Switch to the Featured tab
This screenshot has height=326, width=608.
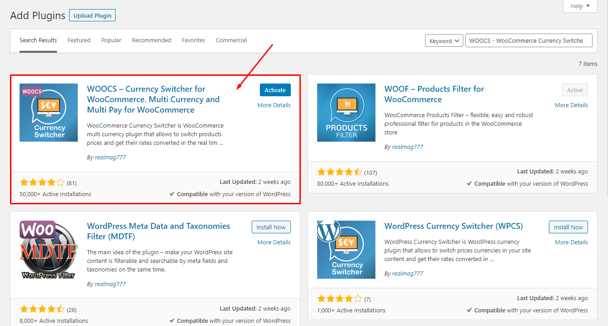coord(79,40)
